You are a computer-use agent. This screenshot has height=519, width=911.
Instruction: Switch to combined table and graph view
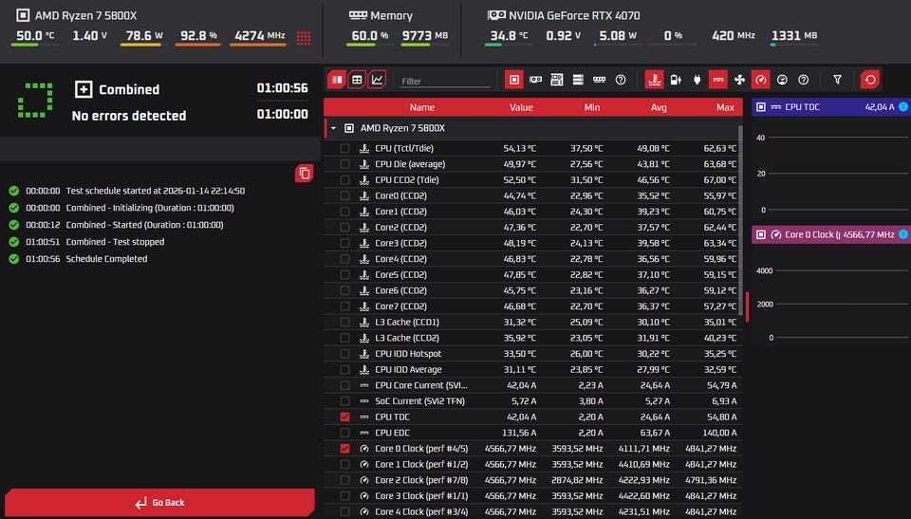(x=336, y=80)
